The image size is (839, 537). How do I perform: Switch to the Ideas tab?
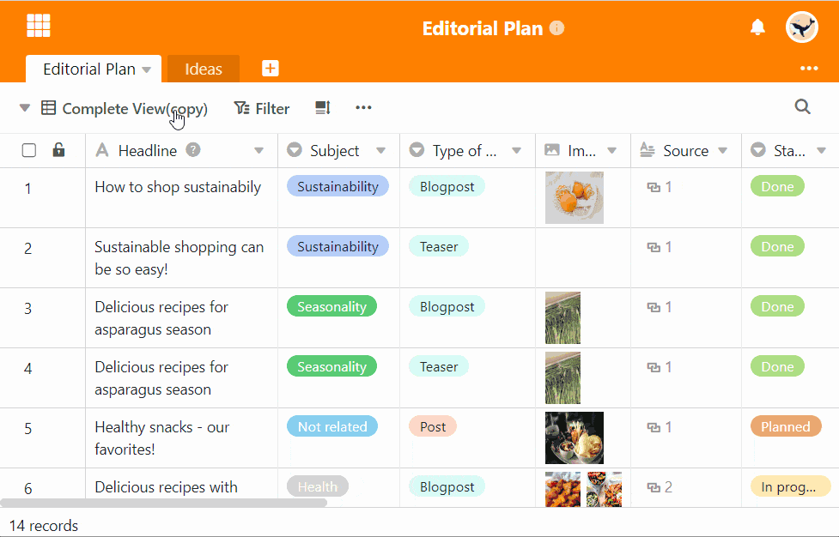coord(204,69)
